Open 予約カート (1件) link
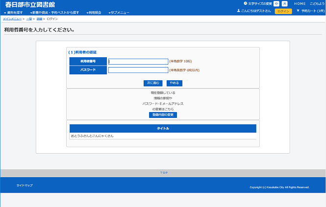This screenshot has width=326, height=207. click(313, 11)
